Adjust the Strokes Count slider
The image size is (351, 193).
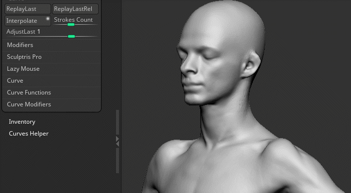click(x=75, y=21)
